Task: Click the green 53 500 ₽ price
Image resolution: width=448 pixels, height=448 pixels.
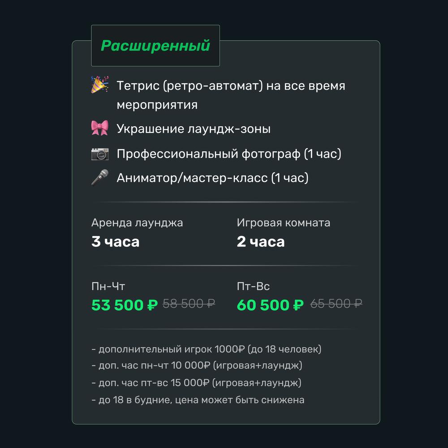Action: pos(125,305)
